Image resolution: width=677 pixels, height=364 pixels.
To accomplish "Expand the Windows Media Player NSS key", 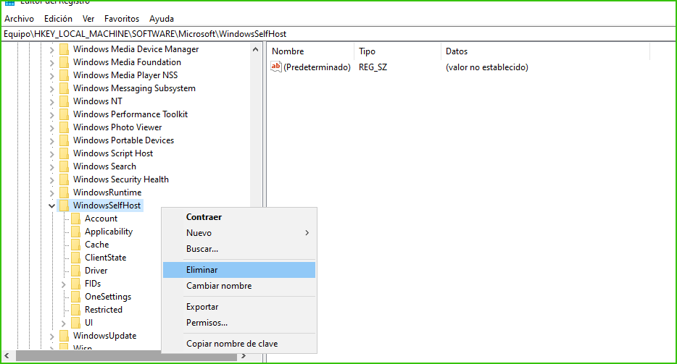I will (51, 76).
